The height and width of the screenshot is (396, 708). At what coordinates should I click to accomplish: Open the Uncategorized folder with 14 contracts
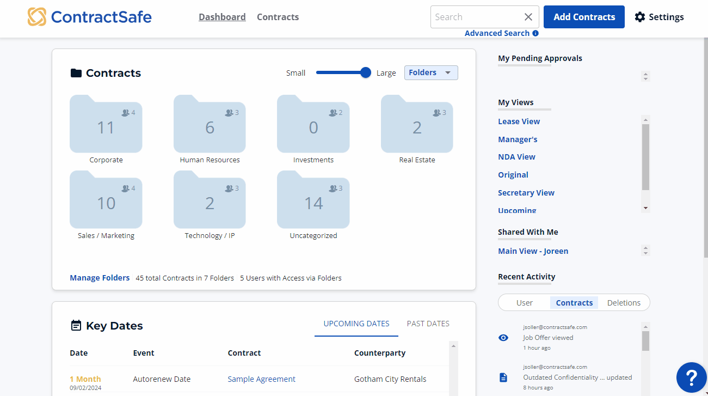coord(313,201)
